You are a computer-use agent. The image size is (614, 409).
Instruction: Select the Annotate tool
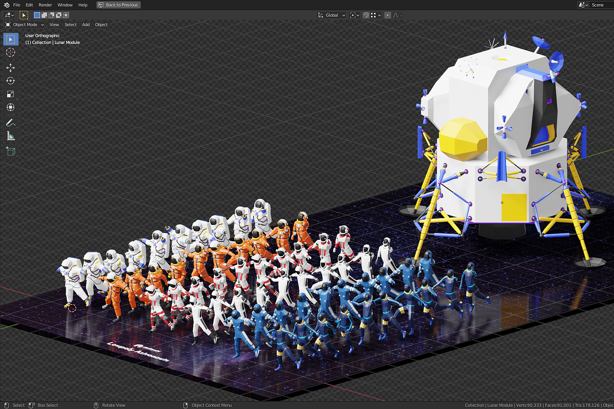coord(11,123)
